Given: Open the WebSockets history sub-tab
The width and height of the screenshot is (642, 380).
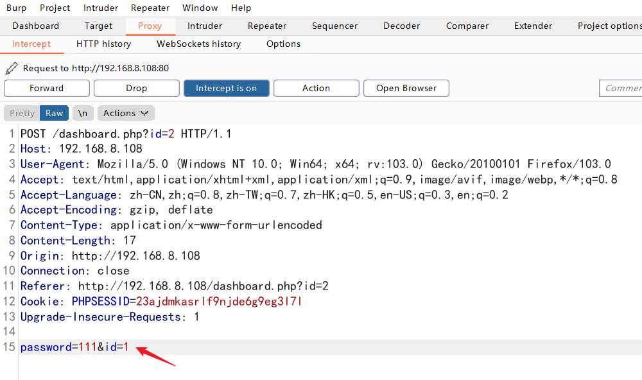Looking at the screenshot, I should tap(198, 44).
